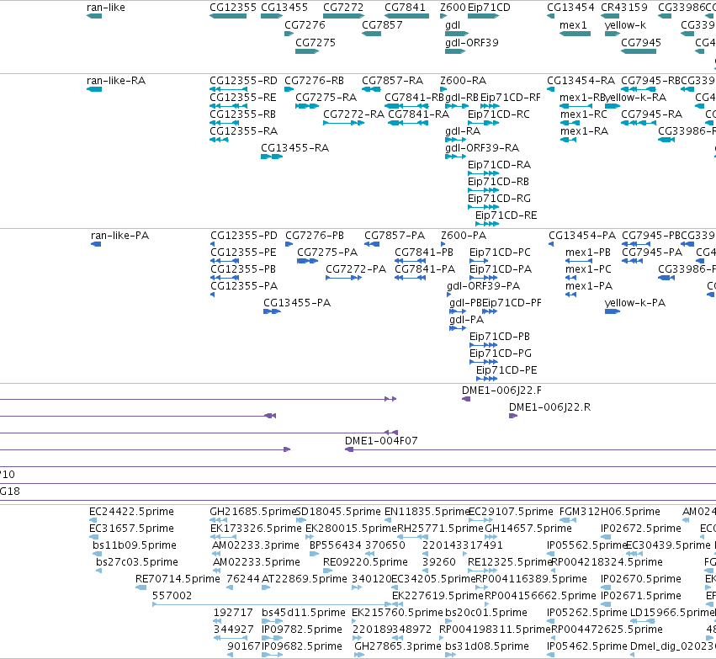
Task: Select EST AT22869.5prime
Action: tap(266, 587)
